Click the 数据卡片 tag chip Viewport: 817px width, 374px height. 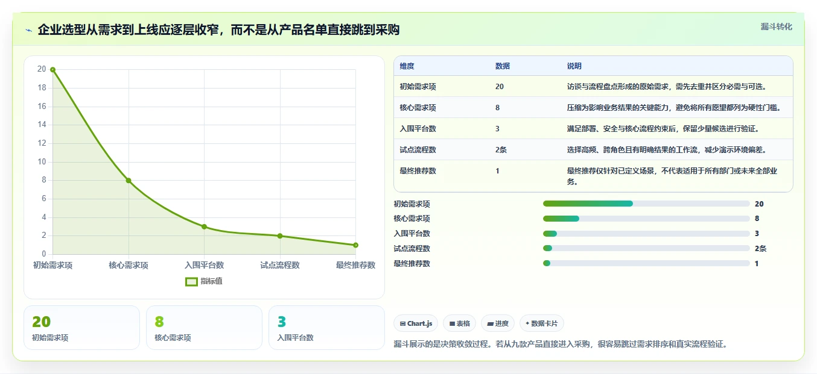541,323
